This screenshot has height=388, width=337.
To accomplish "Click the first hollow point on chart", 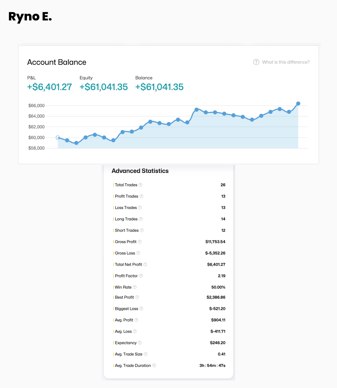I will (58, 137).
